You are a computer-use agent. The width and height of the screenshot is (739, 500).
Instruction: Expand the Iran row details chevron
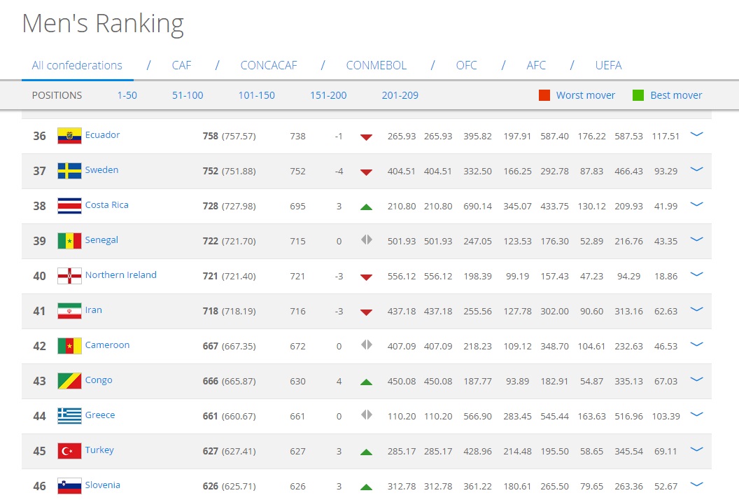coord(696,310)
